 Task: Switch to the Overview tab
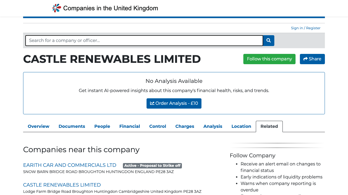(38, 126)
